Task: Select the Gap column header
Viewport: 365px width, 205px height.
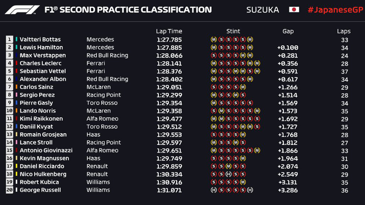Action: pos(288,31)
